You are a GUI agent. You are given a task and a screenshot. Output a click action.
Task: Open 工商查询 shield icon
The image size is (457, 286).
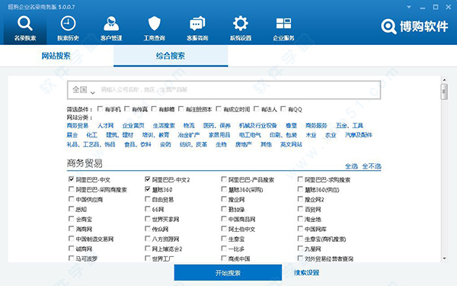154,24
